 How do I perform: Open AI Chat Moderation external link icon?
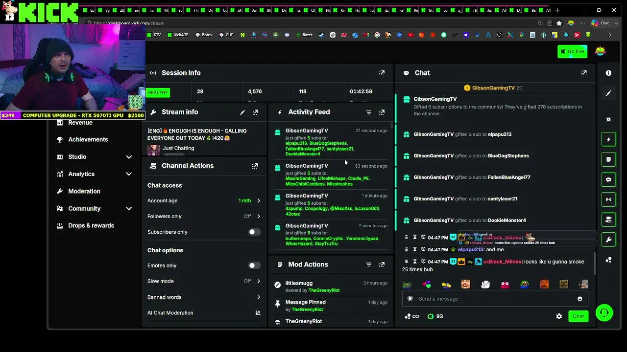coord(258,313)
